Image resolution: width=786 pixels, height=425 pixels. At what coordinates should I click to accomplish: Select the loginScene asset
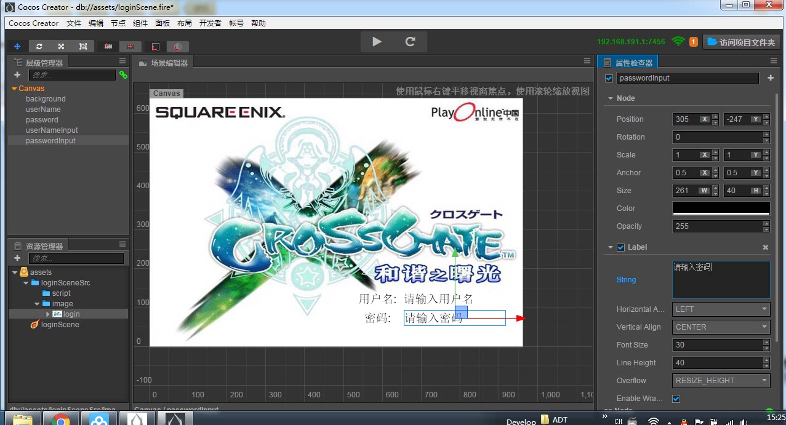tap(60, 325)
